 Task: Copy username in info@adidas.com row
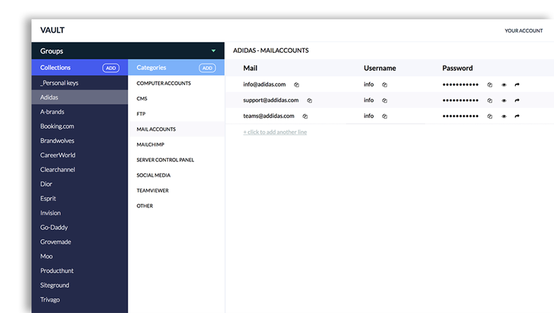(384, 84)
